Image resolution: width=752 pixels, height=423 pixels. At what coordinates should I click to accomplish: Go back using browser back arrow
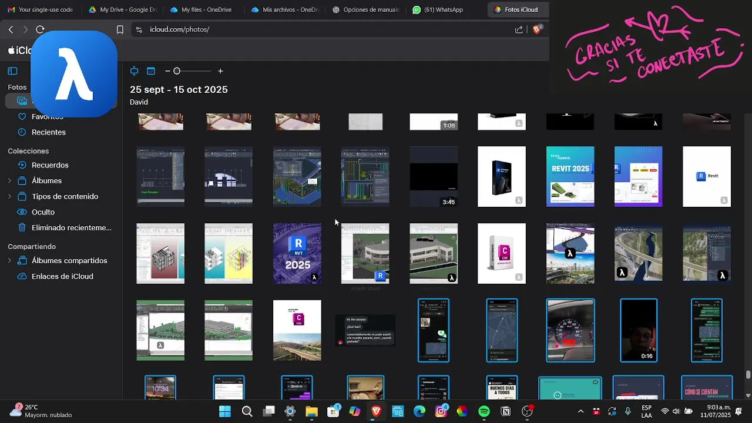pos(11,29)
